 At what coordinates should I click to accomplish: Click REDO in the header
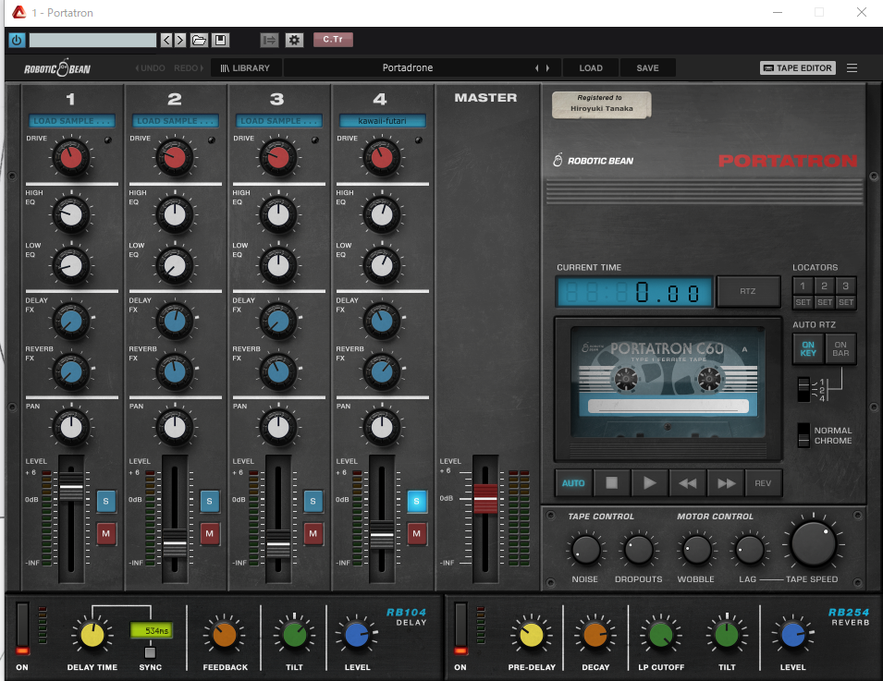coord(189,68)
